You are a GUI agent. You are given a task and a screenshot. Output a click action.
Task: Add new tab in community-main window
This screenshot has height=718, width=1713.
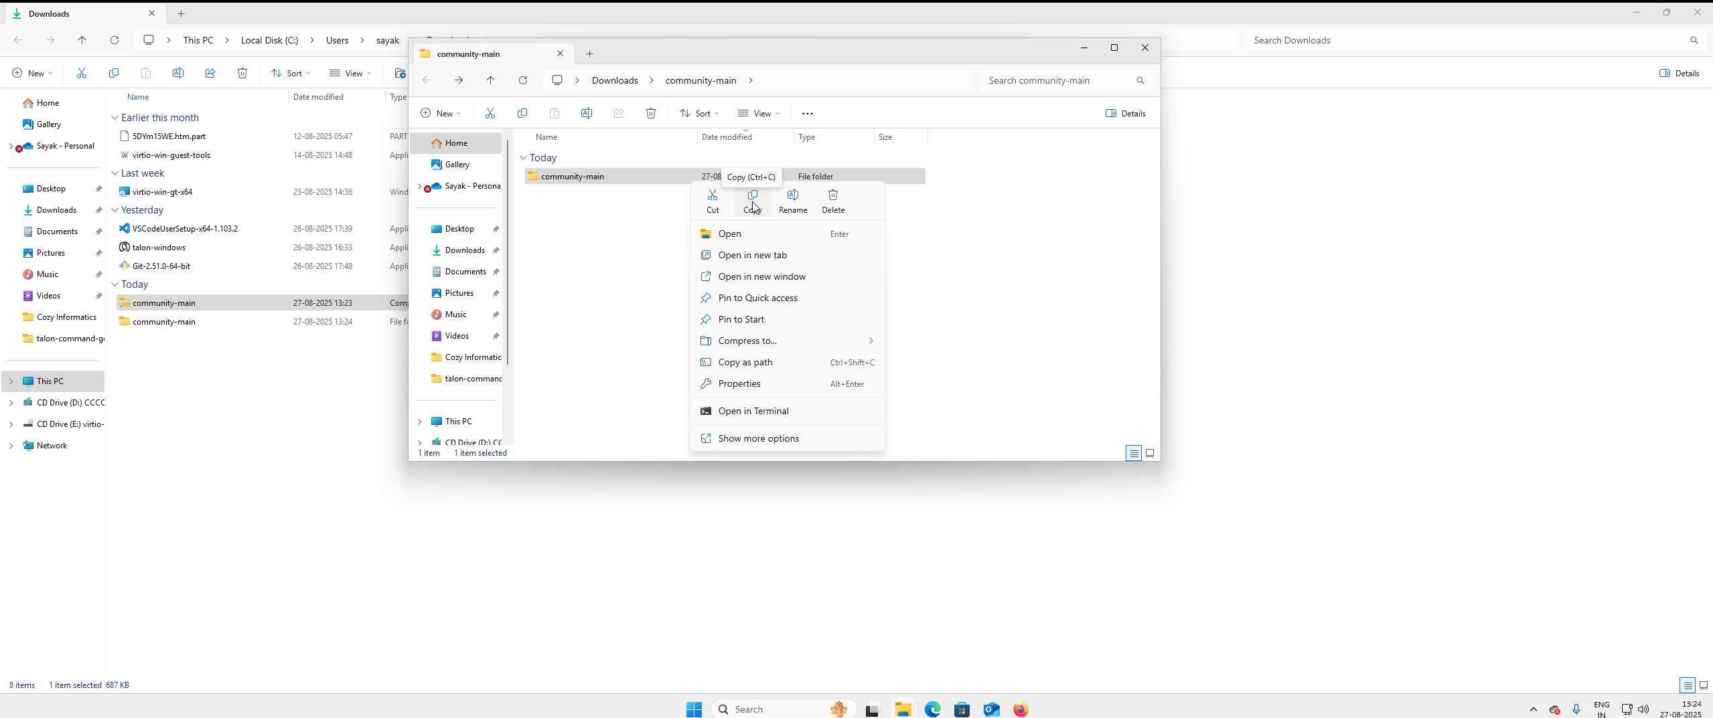(590, 54)
